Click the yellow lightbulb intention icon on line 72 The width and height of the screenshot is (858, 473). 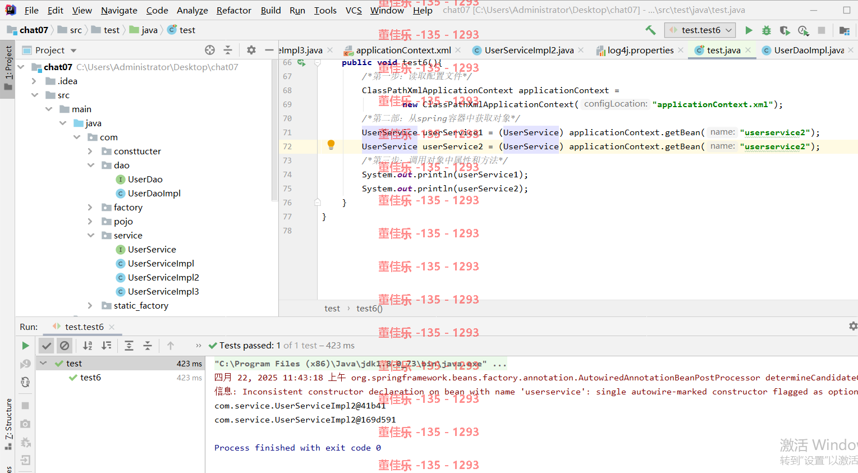tap(331, 145)
